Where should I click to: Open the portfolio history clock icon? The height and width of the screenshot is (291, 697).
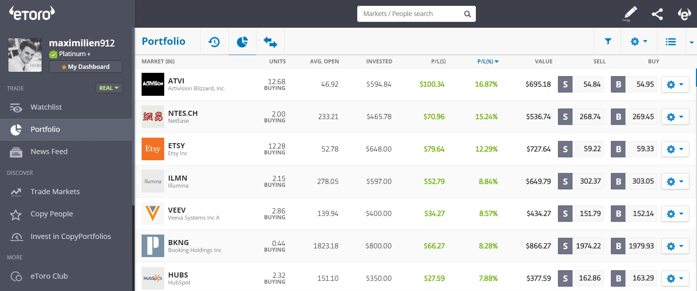pyautogui.click(x=214, y=42)
